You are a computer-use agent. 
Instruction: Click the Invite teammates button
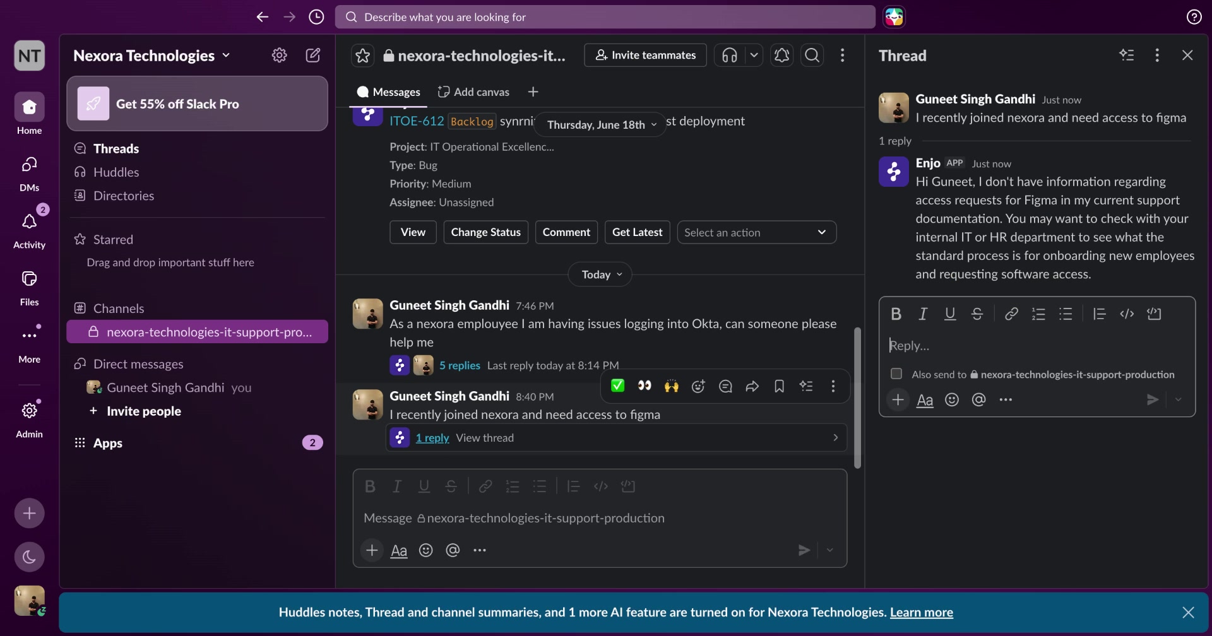645,56
